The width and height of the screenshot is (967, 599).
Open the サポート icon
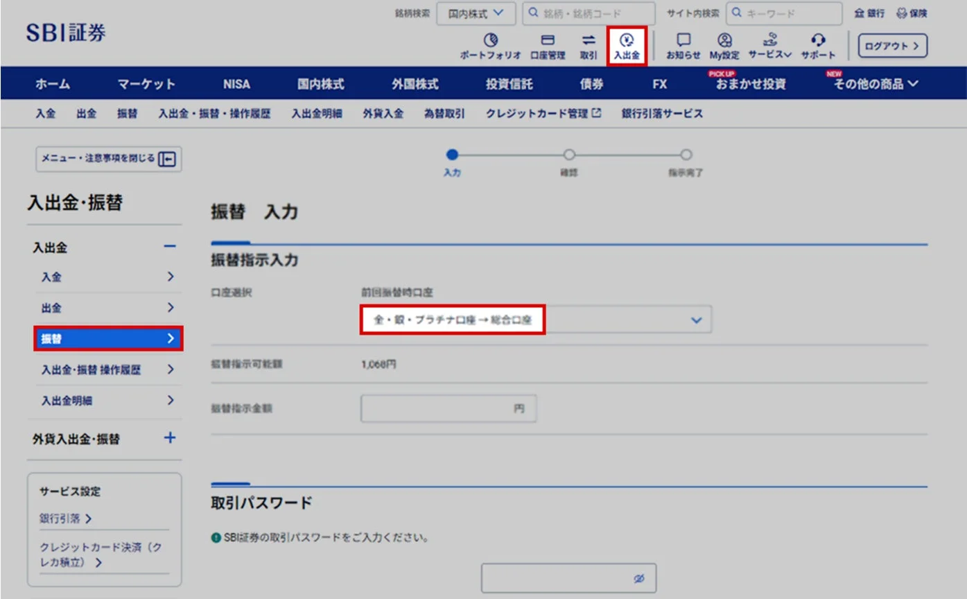[818, 45]
